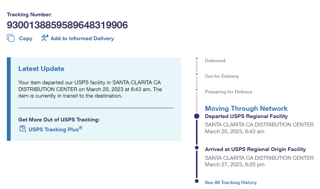
Task: Click Arrived at USPS Regional Origin Facility entry
Action: click(255, 150)
